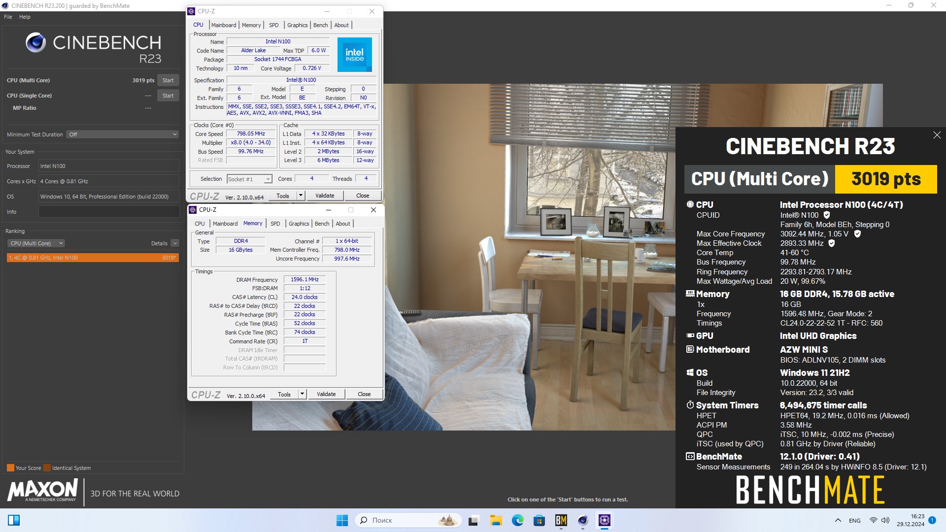This screenshot has width=946, height=532.
Task: Open Cinebench Help menu
Action: [25, 17]
